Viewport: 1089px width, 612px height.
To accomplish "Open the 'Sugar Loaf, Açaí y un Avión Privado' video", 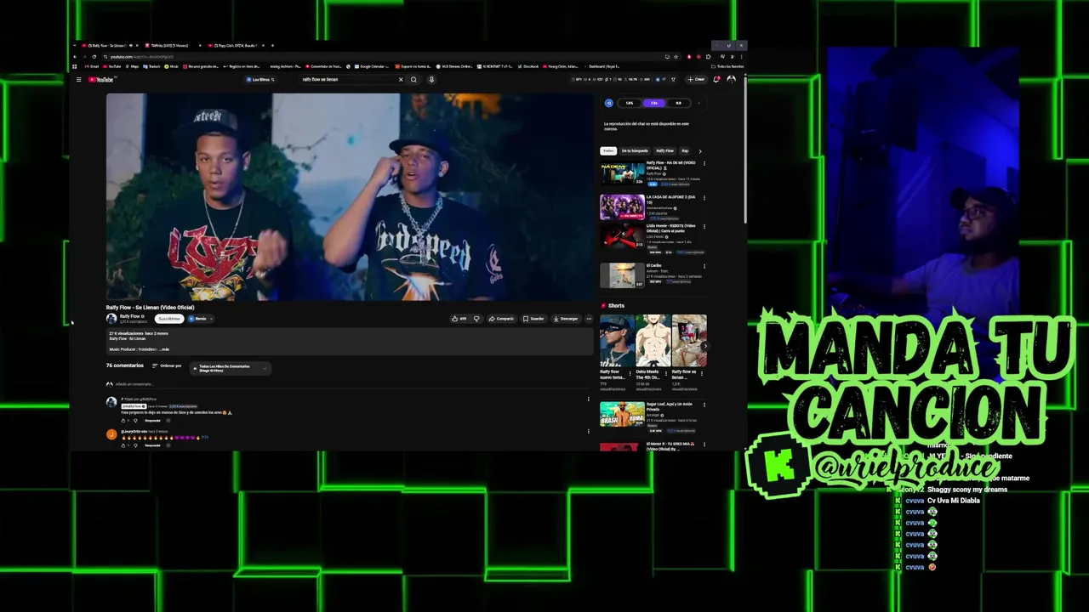I will point(622,414).
